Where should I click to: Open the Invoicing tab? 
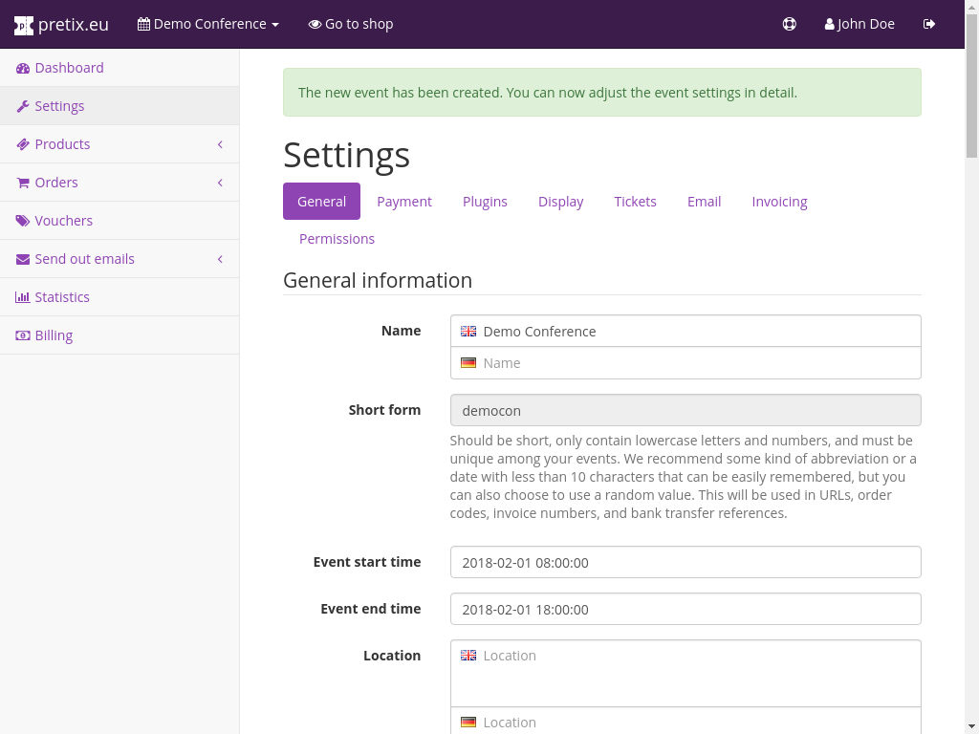click(779, 201)
